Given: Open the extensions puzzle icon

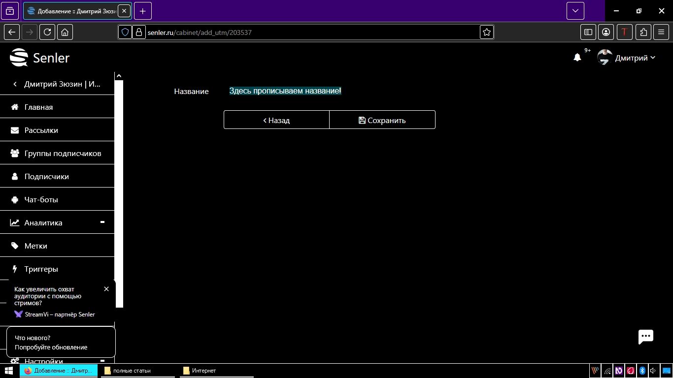Looking at the screenshot, I should point(643,32).
